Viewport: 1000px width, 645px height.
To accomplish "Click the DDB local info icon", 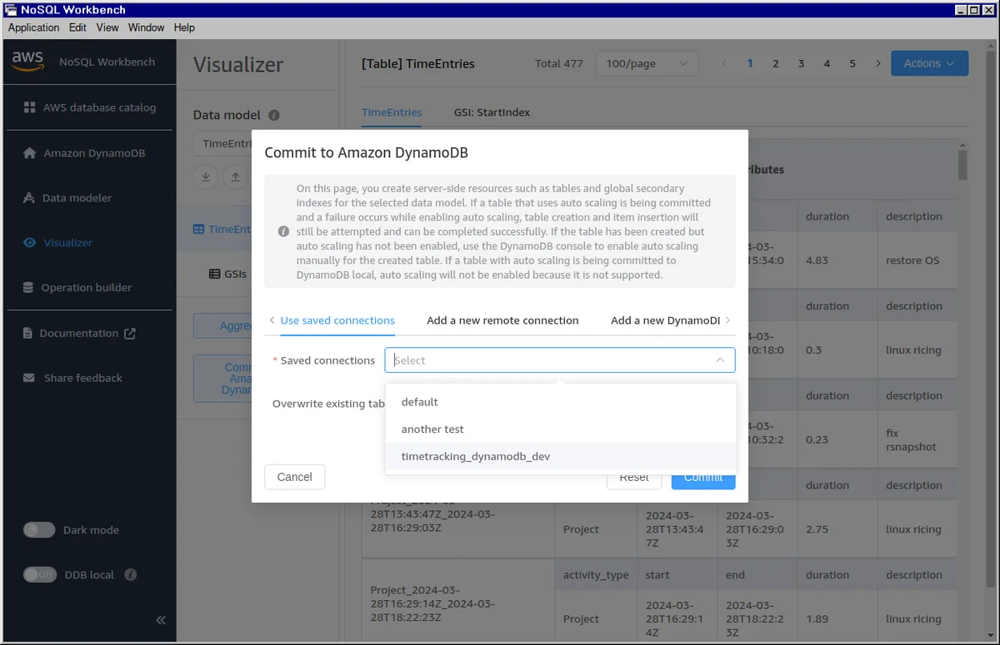I will (130, 575).
